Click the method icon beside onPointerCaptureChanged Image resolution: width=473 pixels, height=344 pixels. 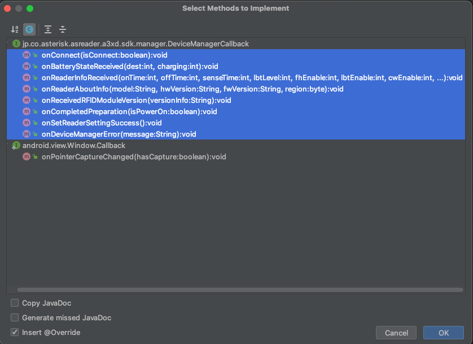click(26, 156)
